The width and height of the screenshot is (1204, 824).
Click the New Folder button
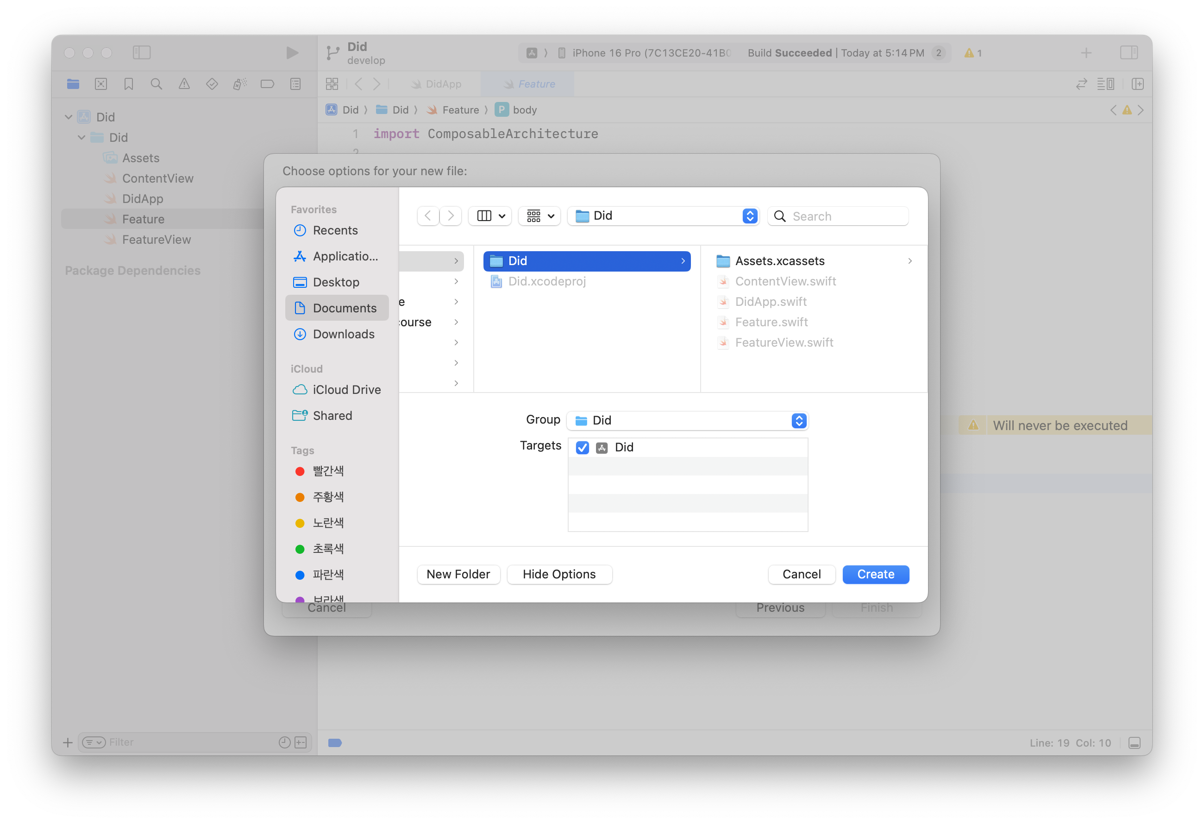pos(458,575)
